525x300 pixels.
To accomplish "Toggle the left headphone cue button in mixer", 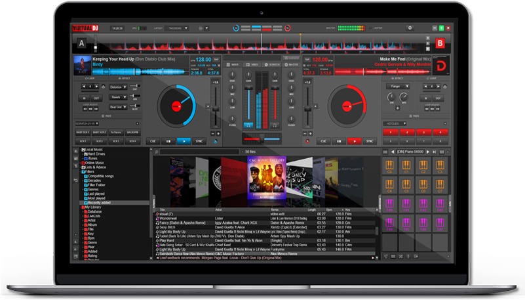I will (x=248, y=124).
